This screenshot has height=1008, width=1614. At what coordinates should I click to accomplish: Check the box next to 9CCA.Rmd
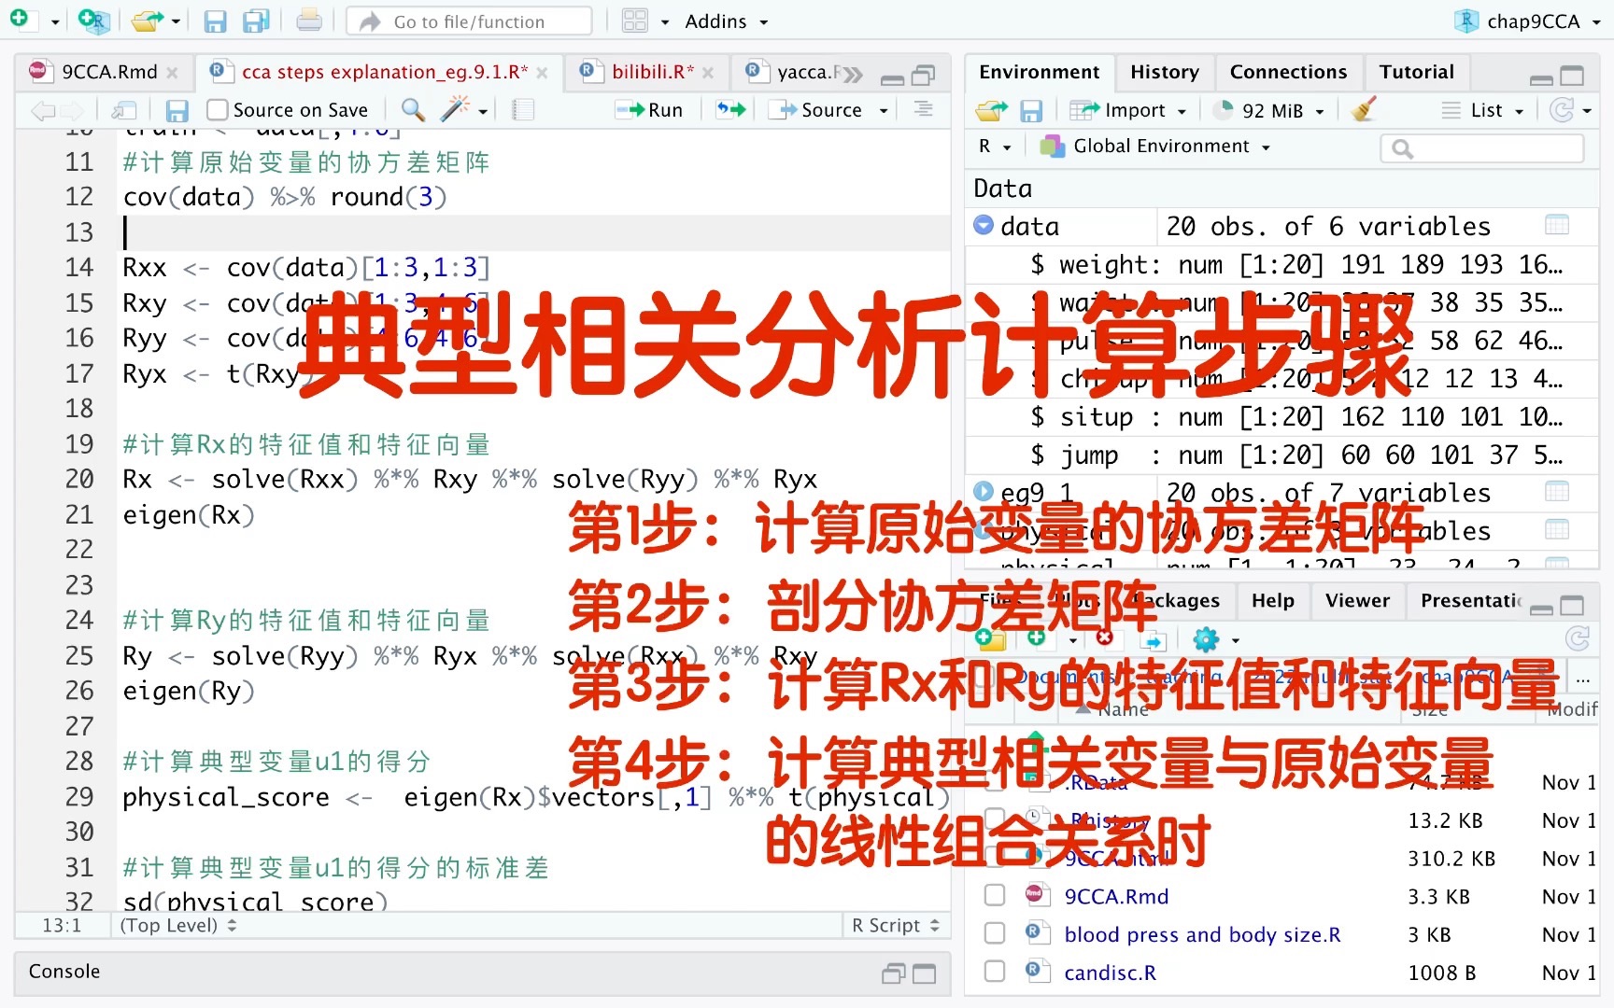[994, 895]
